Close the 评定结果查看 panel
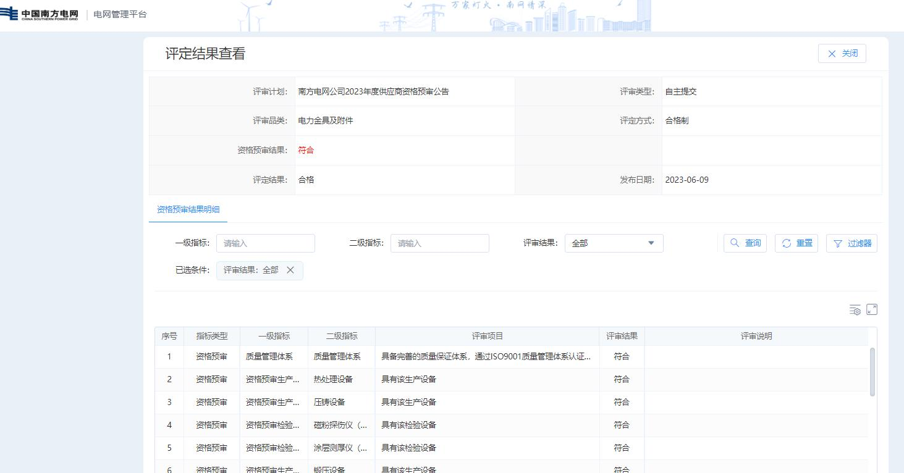This screenshot has width=904, height=473. tap(842, 54)
